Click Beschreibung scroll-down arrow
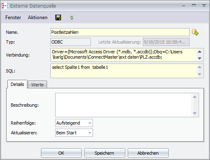Image resolution: width=210 pixels, height=160 pixels. [x=195, y=113]
